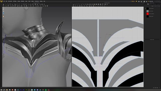Click the Marvelous Designer logo in title bar
This screenshot has height=91, width=161.
pos(2,1)
